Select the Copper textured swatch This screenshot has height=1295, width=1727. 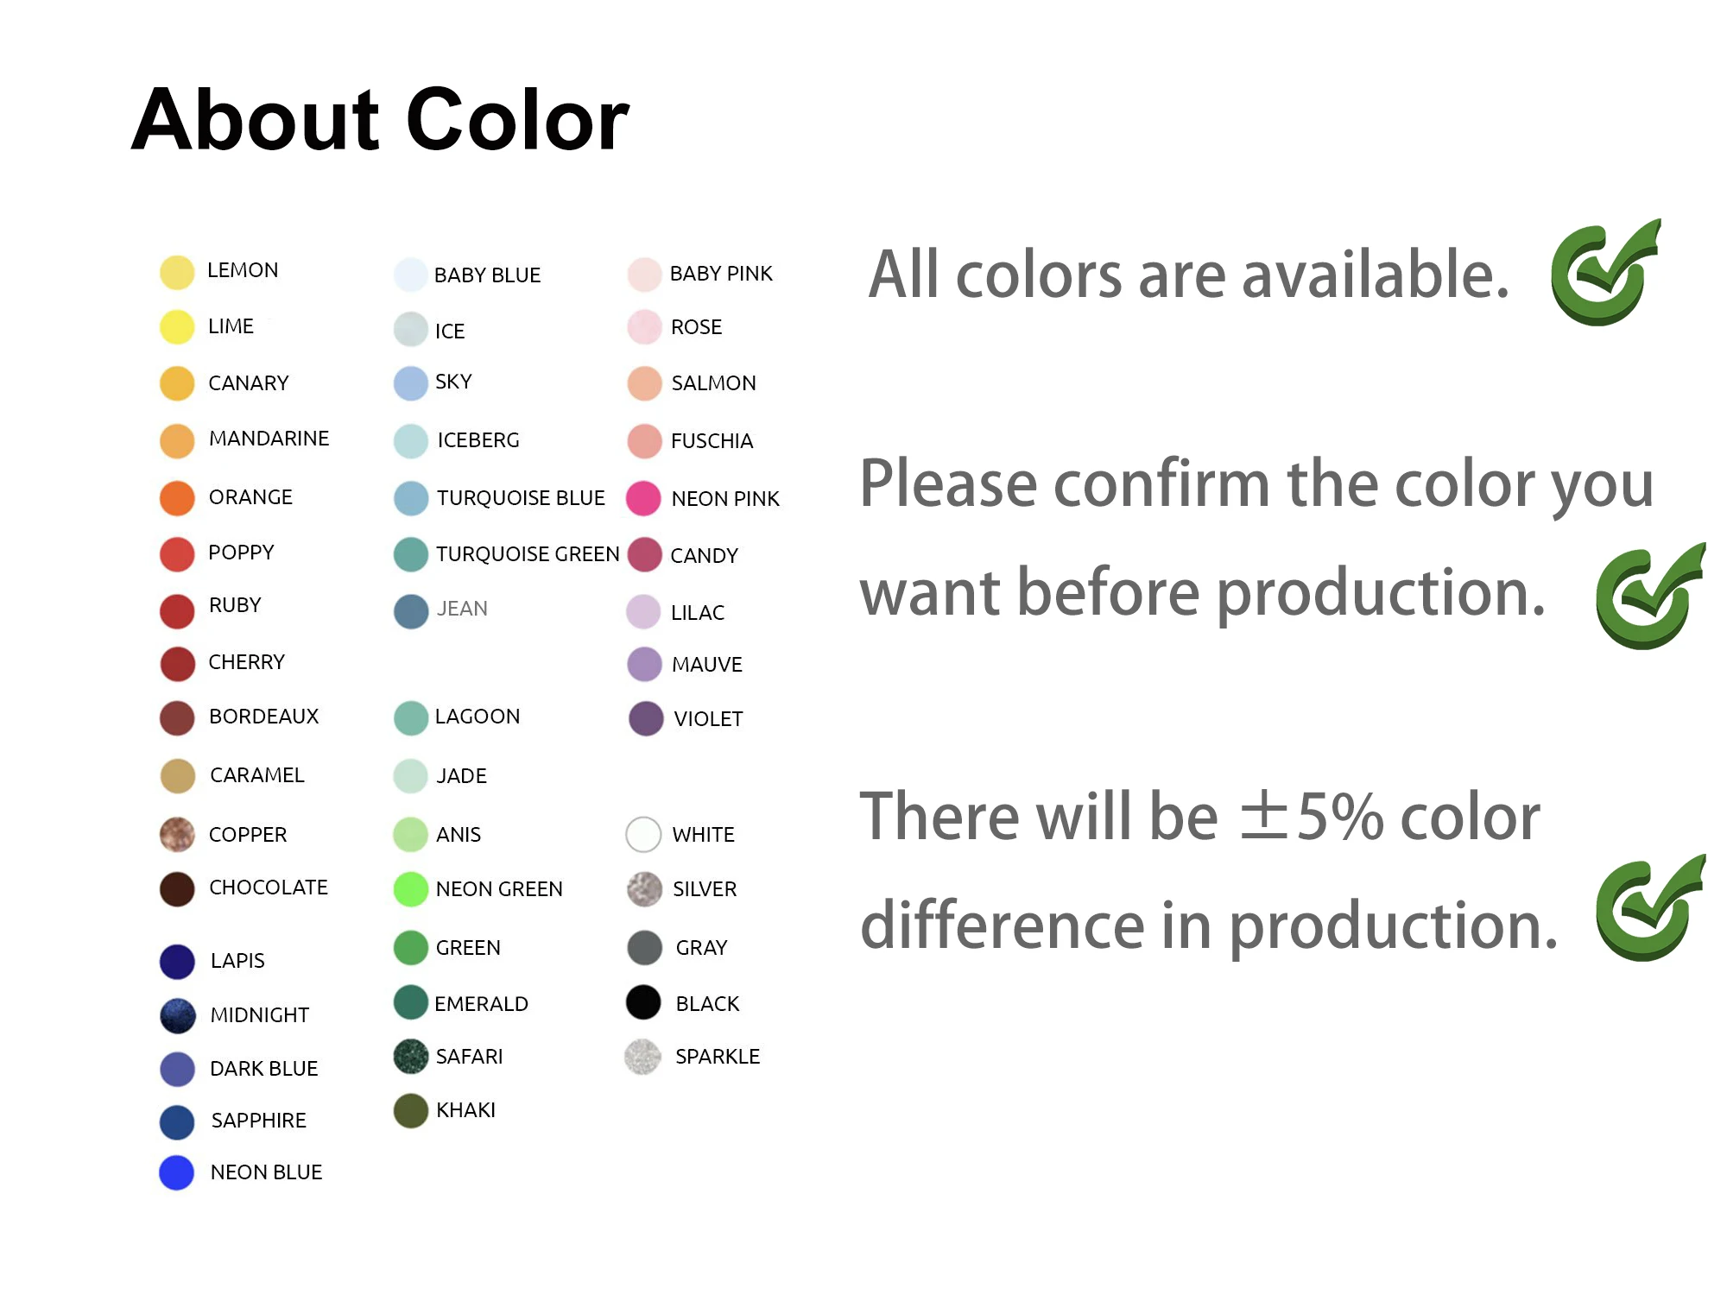177,834
